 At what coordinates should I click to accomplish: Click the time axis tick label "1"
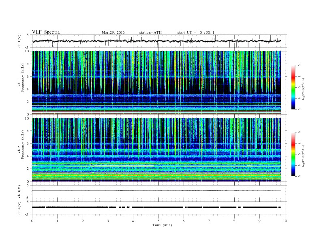[x=58, y=221]
